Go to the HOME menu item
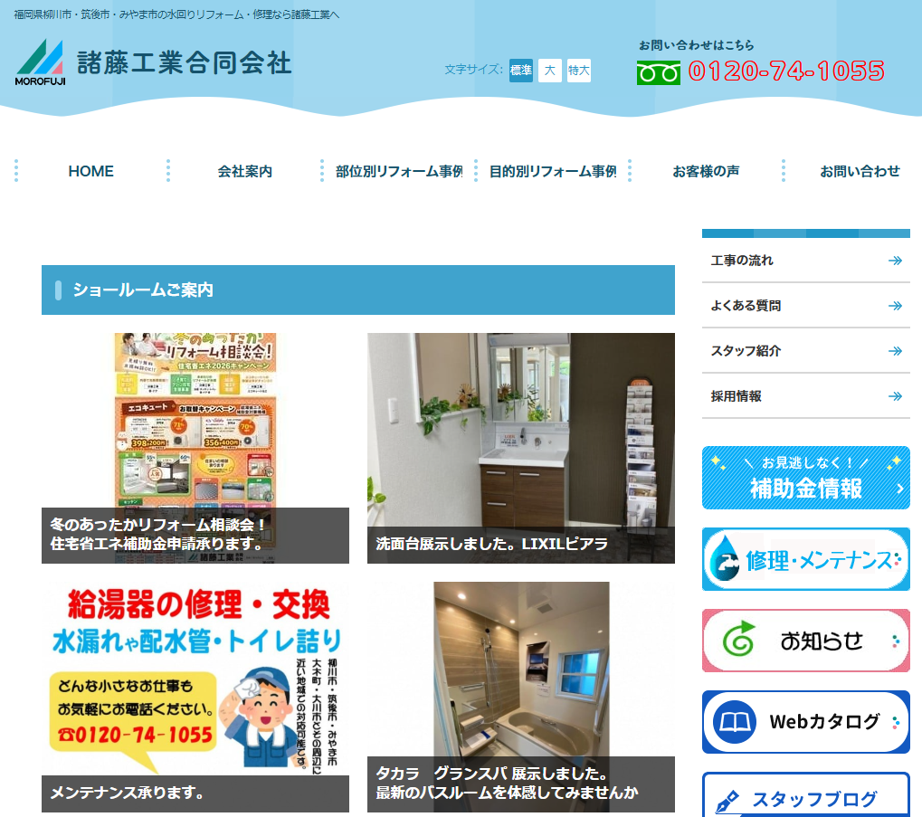 pos(90,171)
